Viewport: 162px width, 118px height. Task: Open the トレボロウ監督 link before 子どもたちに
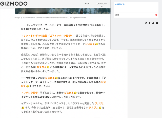click(29, 93)
